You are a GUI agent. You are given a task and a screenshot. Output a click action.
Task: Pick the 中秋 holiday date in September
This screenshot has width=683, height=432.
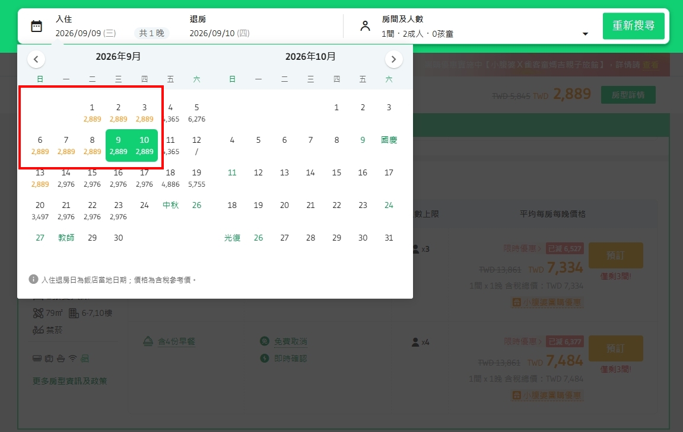click(x=170, y=206)
